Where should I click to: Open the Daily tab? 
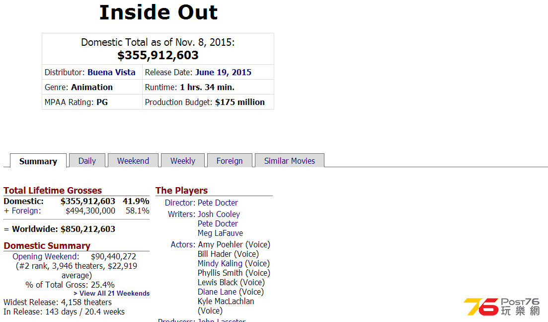click(87, 161)
